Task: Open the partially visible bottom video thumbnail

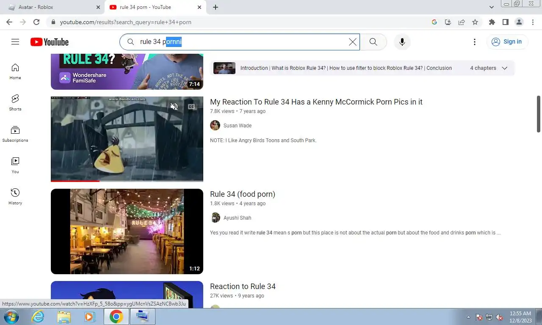Action: pos(127,295)
